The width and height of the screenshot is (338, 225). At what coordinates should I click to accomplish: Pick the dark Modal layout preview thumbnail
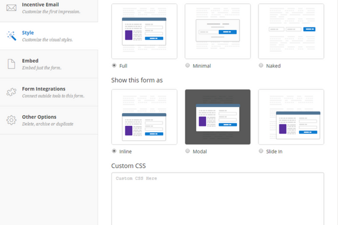[218, 117]
